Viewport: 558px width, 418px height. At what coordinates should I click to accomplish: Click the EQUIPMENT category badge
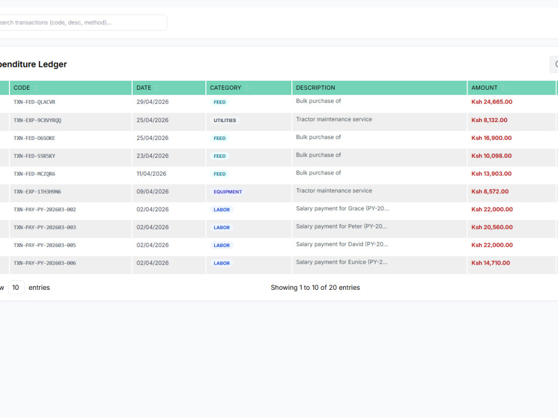(228, 192)
